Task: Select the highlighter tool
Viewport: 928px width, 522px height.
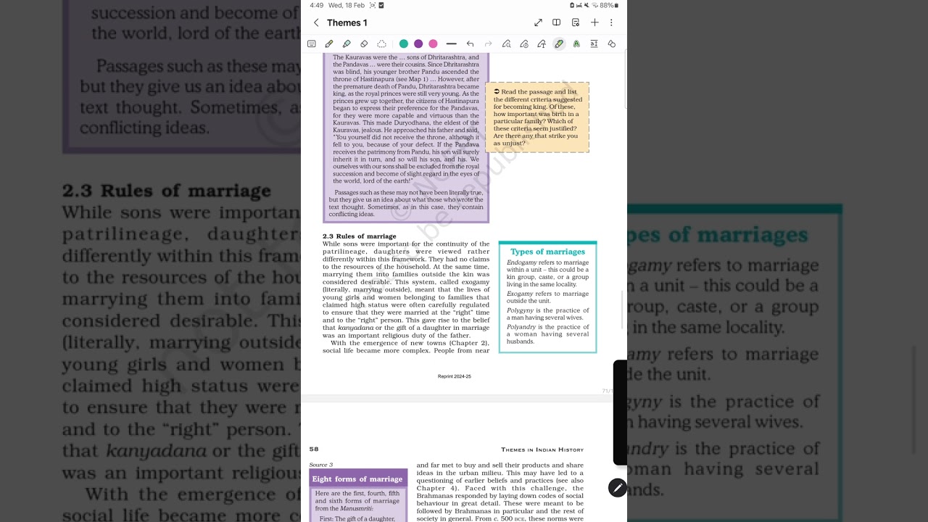Action: point(347,44)
